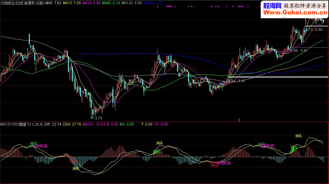This screenshot has height=184, width=329.
Task: Click the green MA60: 6.18 label
Action: coord(111,3)
